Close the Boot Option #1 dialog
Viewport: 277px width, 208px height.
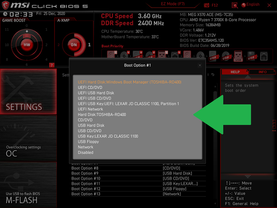pos(200,65)
